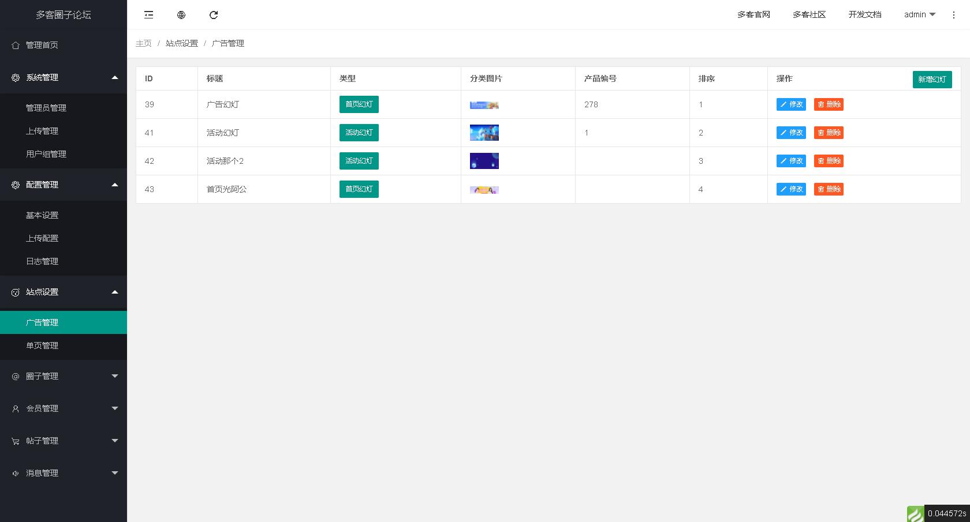
Task: Delete the 广告幻灯 row
Action: 829,104
